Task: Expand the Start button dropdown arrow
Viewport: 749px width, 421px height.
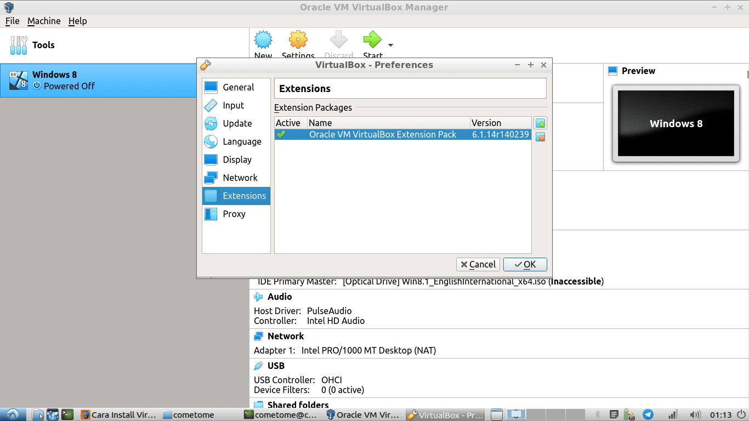Action: [x=390, y=45]
